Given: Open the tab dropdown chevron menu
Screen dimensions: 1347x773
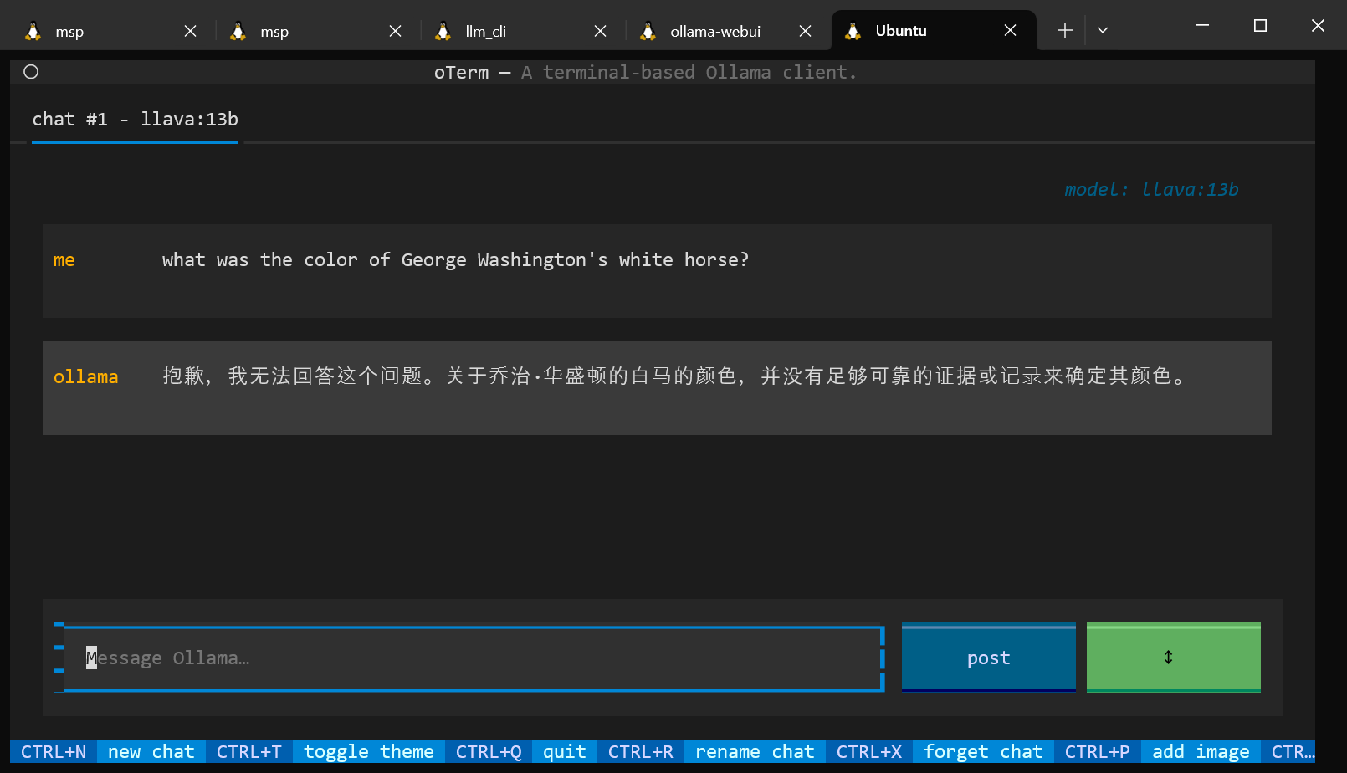Looking at the screenshot, I should (x=1103, y=31).
